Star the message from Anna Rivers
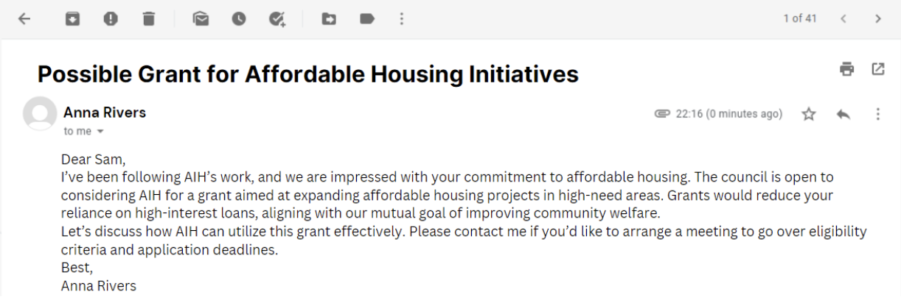Image resolution: width=901 pixels, height=300 pixels. pos(809,114)
